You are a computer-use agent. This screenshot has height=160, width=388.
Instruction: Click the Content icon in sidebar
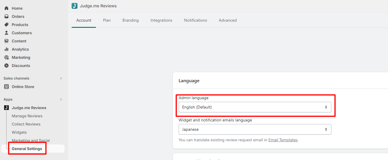pos(6,41)
